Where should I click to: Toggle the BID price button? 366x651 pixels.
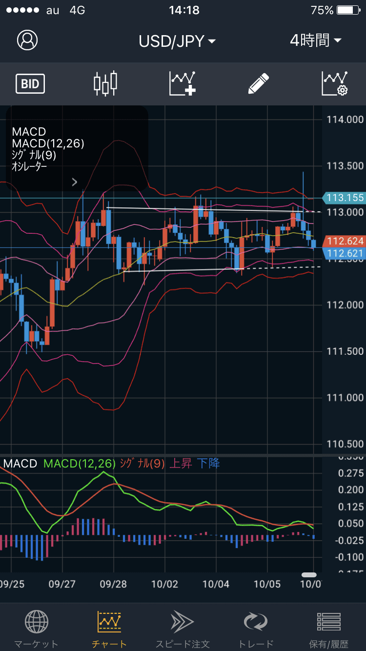[x=30, y=84]
